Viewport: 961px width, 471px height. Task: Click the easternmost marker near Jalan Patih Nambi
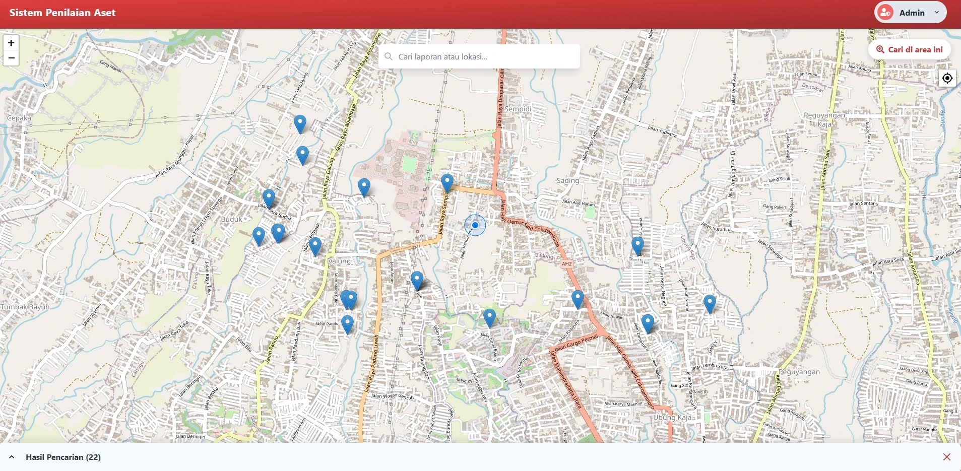pyautogui.click(x=710, y=304)
